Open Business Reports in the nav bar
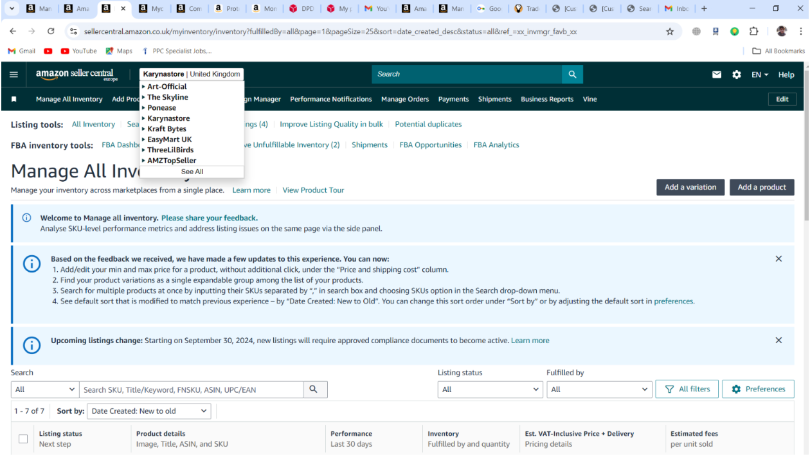810x455 pixels. (547, 99)
